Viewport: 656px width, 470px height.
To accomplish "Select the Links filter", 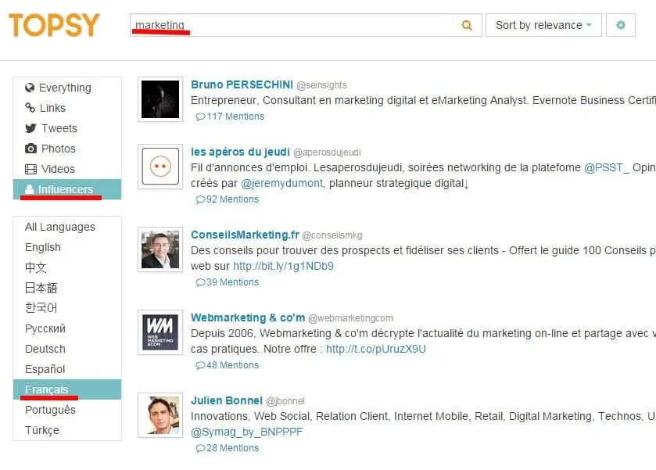I will pos(67,108).
